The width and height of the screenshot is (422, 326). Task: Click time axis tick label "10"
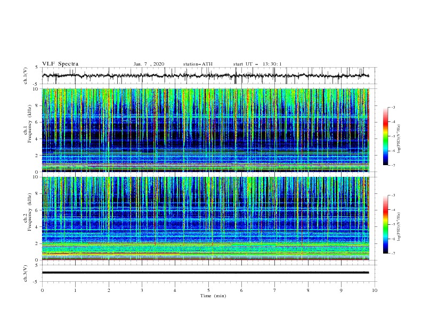click(375, 290)
